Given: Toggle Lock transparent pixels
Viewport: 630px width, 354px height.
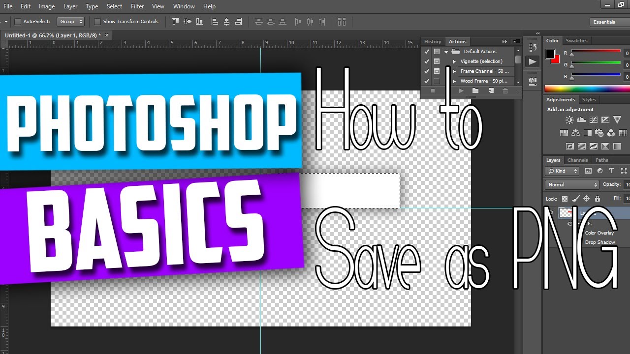Looking at the screenshot, I should [x=565, y=199].
